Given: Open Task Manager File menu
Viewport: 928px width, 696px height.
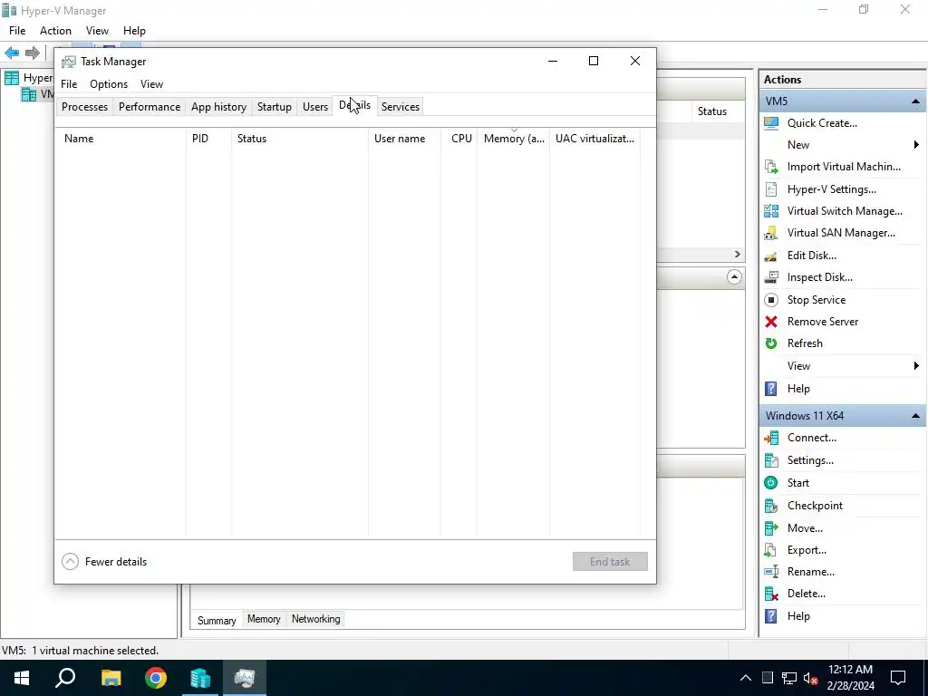Looking at the screenshot, I should [x=69, y=84].
